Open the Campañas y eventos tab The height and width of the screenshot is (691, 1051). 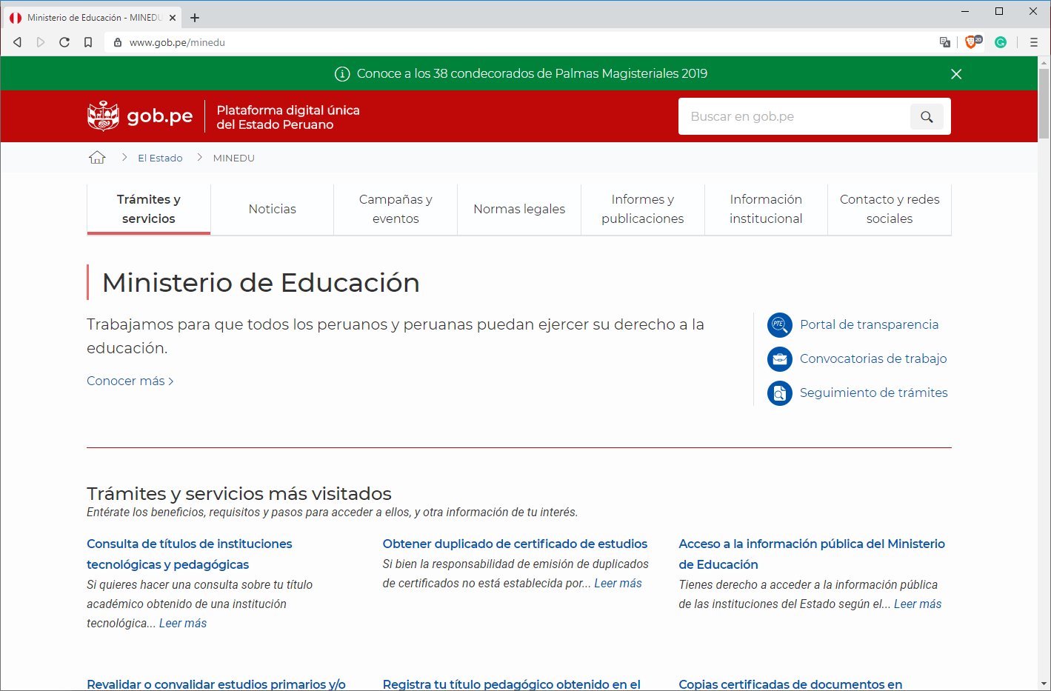click(x=396, y=209)
